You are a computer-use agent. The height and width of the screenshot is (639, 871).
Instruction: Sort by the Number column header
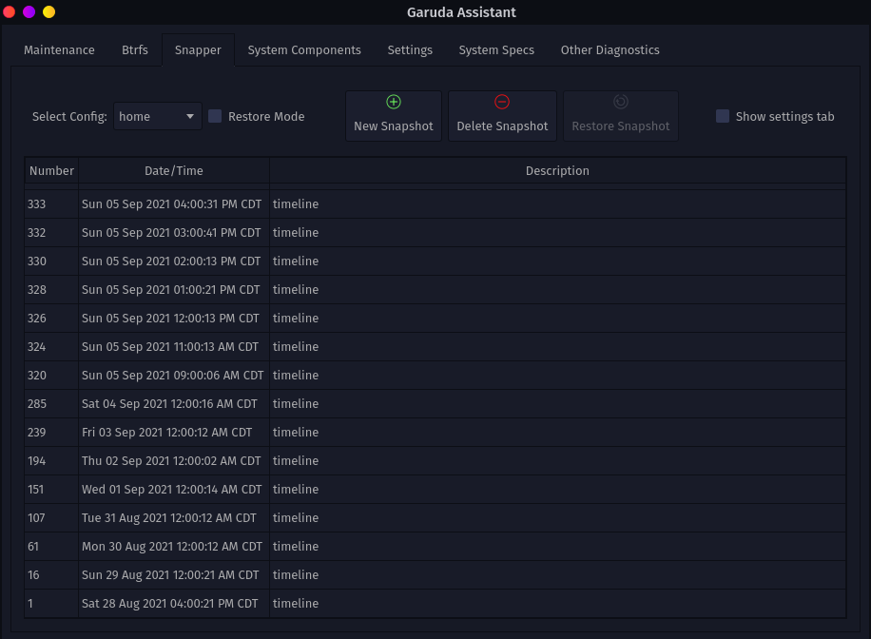pyautogui.click(x=51, y=171)
